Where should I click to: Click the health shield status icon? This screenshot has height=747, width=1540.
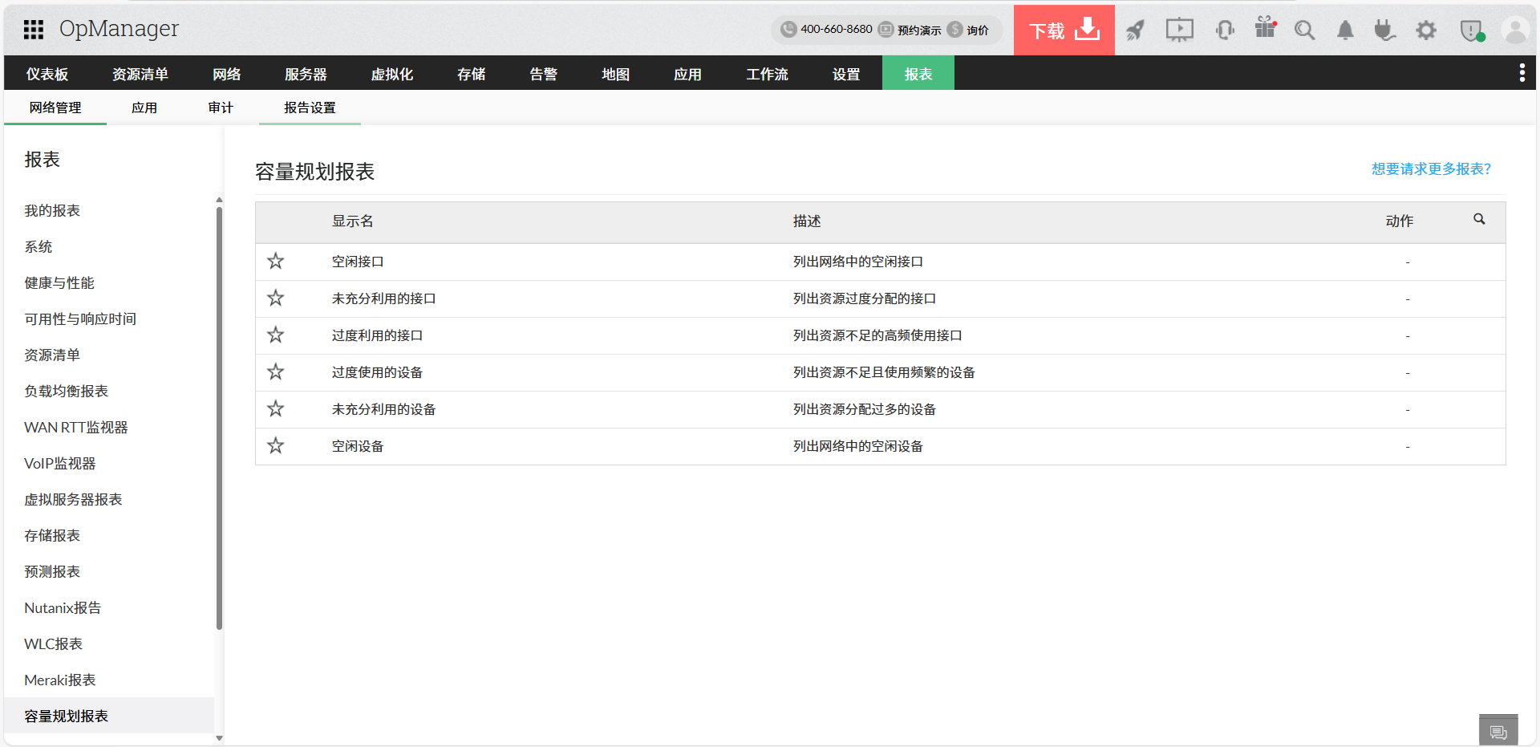pyautogui.click(x=1471, y=30)
